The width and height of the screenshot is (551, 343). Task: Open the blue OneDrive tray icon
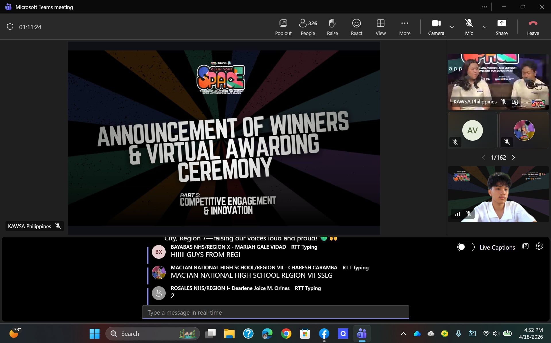tap(417, 334)
